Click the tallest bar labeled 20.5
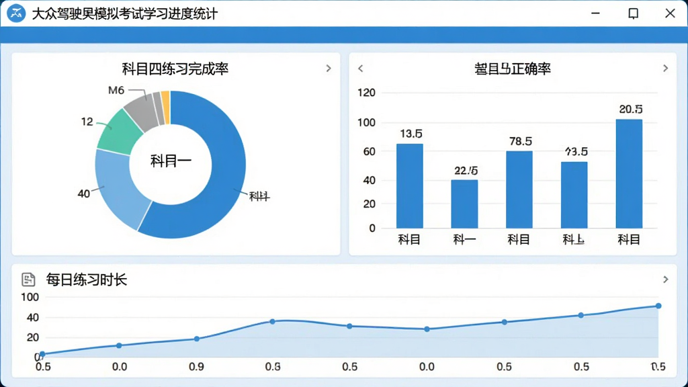Image resolution: width=688 pixels, height=387 pixels. (x=629, y=174)
